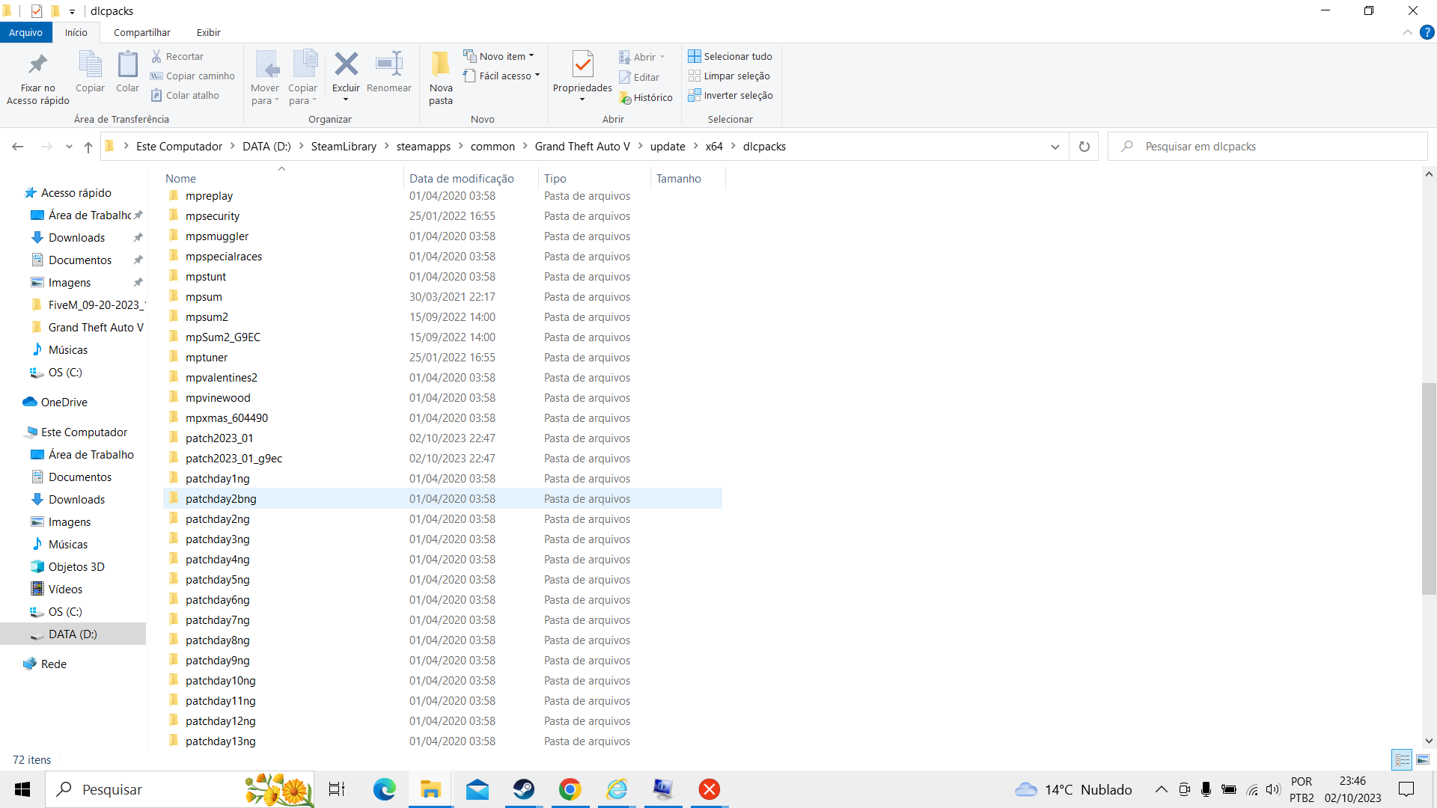Refresh the dlcpacks folder view

pyautogui.click(x=1084, y=147)
